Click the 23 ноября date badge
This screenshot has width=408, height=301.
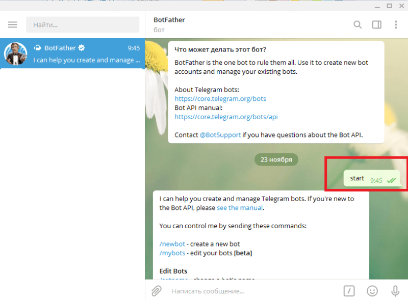coord(276,159)
